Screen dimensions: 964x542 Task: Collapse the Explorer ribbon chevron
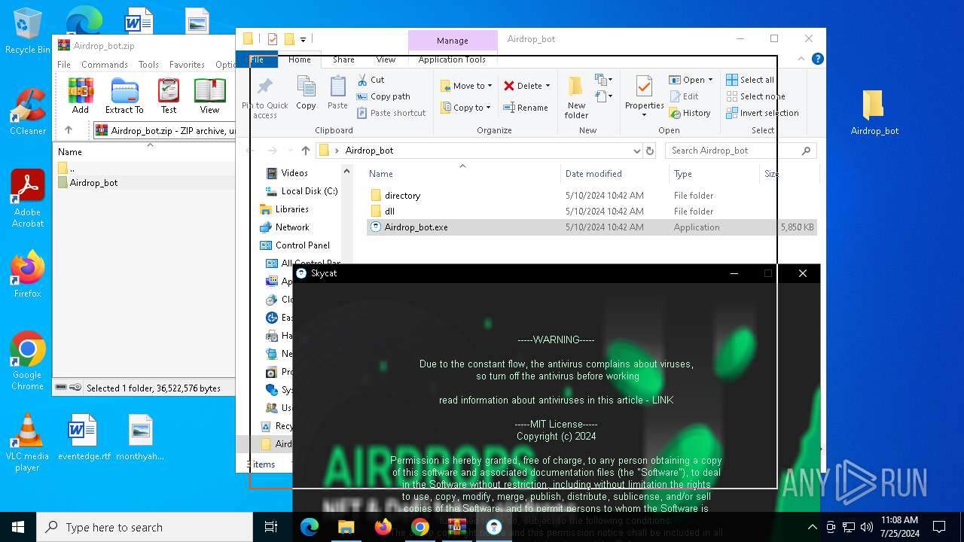pyautogui.click(x=803, y=59)
